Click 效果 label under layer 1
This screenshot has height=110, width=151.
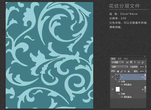click(123, 82)
